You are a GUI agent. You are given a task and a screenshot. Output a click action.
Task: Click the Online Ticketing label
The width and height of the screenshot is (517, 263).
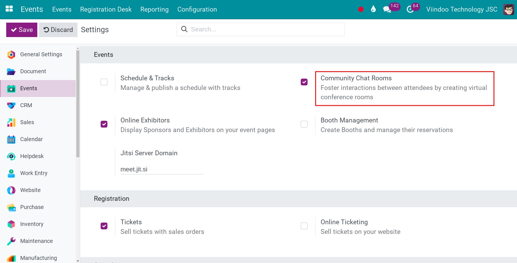pos(344,222)
